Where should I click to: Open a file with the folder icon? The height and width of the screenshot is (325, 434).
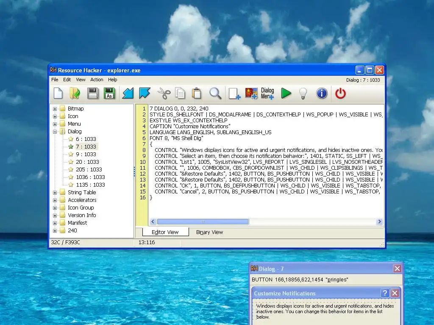(x=75, y=94)
